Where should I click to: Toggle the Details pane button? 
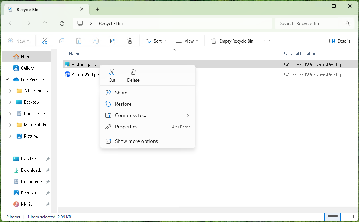[340, 41]
